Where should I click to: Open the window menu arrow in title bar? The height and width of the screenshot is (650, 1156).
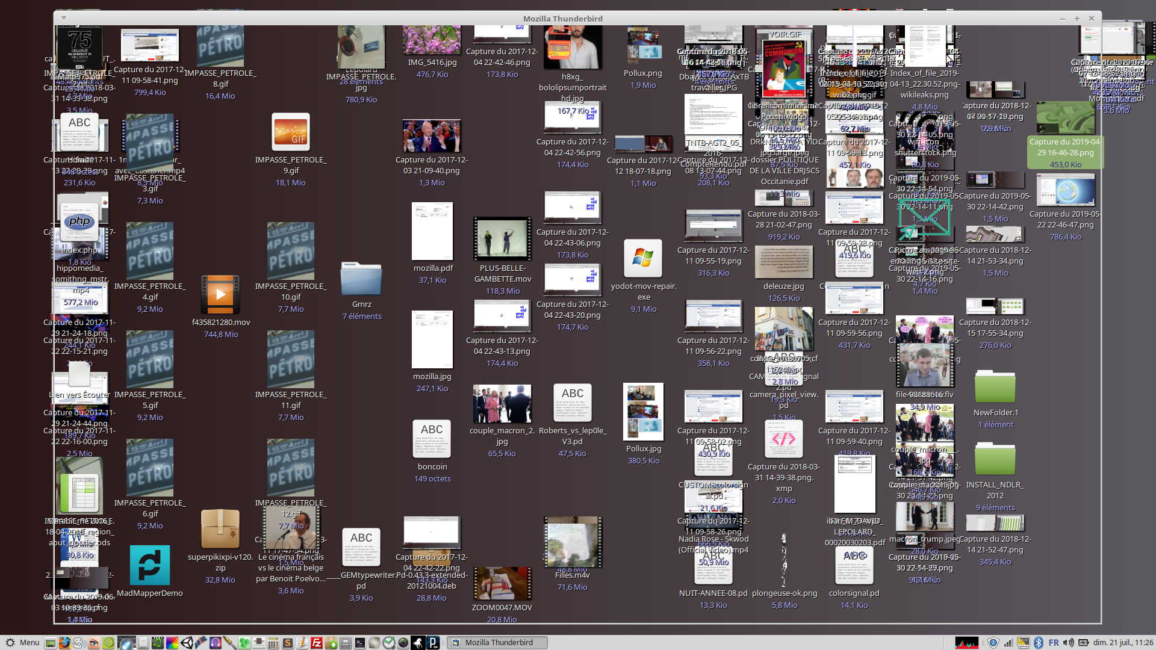point(64,17)
